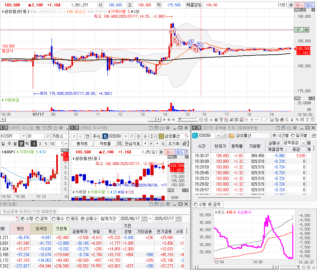Click the blue 매도 sell button at top right
317x270 pixels.
(309, 5)
